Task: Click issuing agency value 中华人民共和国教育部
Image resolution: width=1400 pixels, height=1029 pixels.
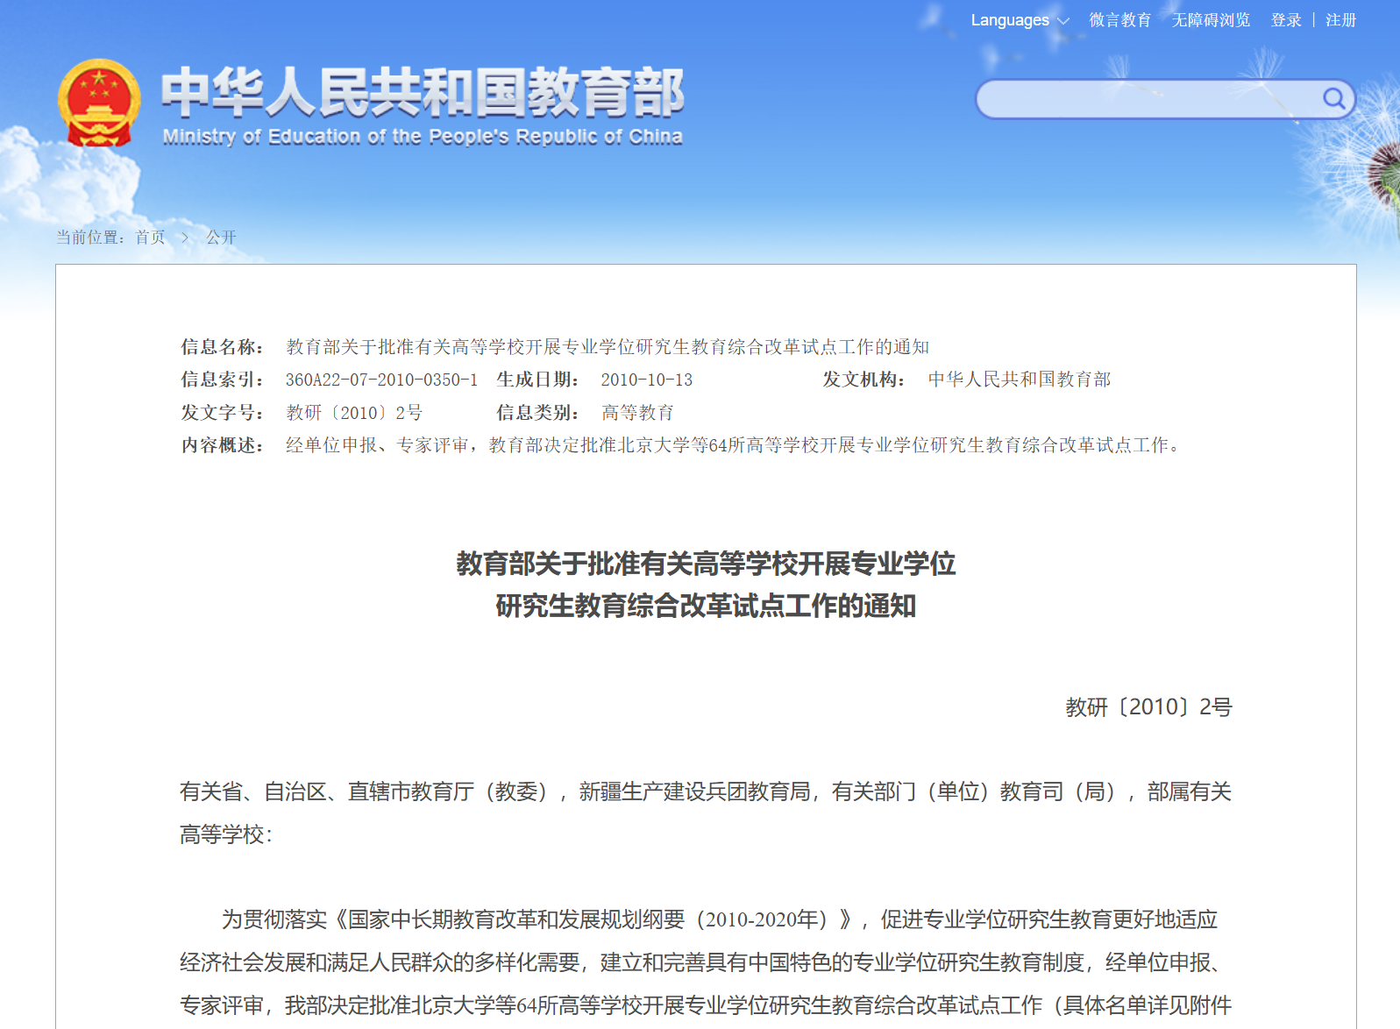Action: (1019, 380)
